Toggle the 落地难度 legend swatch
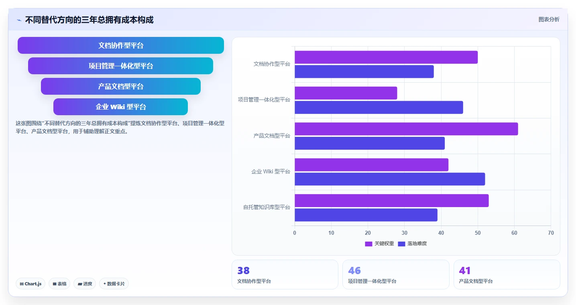Image resolution: width=576 pixels, height=305 pixels. [401, 244]
